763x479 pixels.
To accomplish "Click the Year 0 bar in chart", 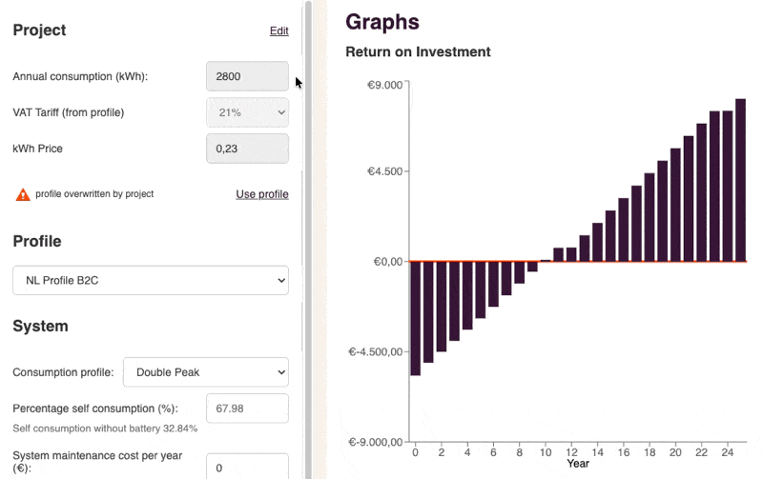I will (415, 317).
